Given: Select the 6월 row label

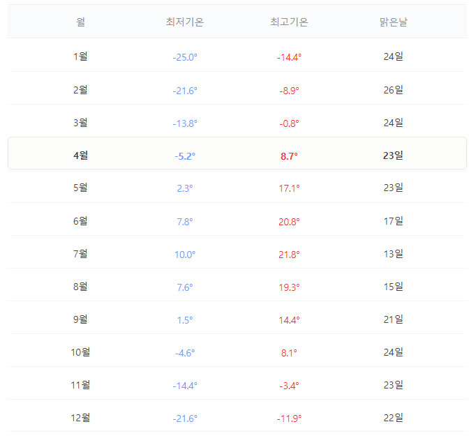Looking at the screenshot, I should [x=80, y=221].
